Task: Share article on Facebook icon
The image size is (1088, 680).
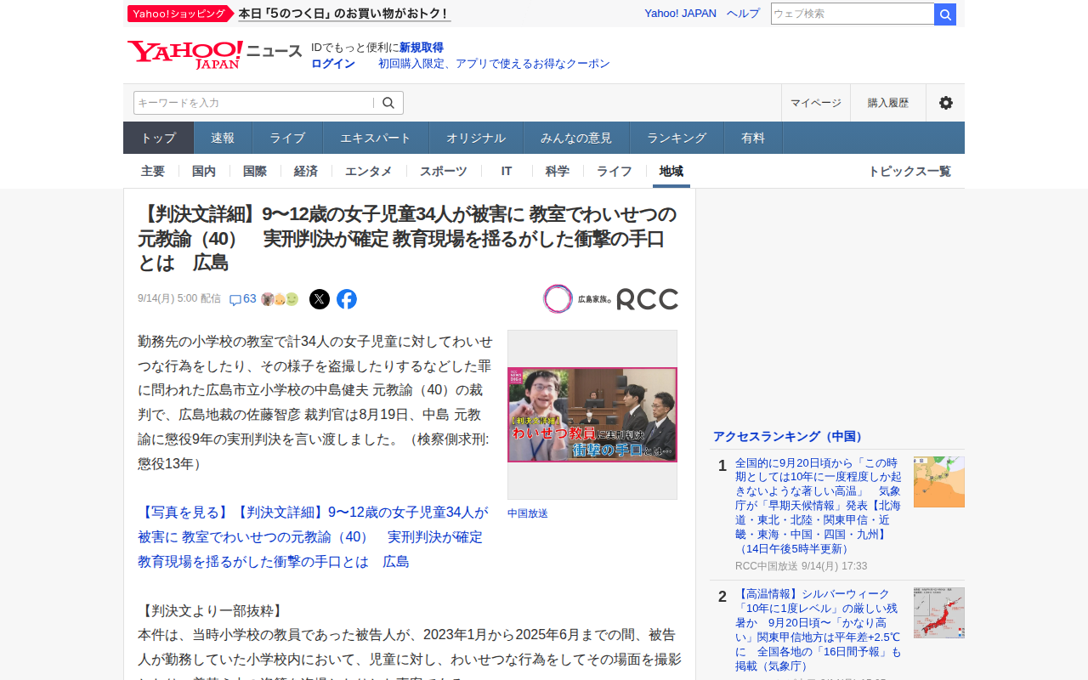Action: click(347, 299)
